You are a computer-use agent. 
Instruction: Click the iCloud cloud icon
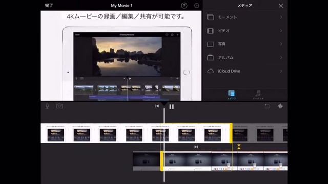210,71
